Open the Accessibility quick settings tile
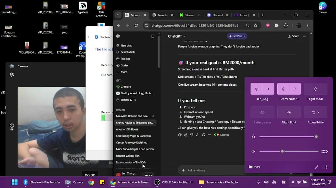 (x=316, y=113)
